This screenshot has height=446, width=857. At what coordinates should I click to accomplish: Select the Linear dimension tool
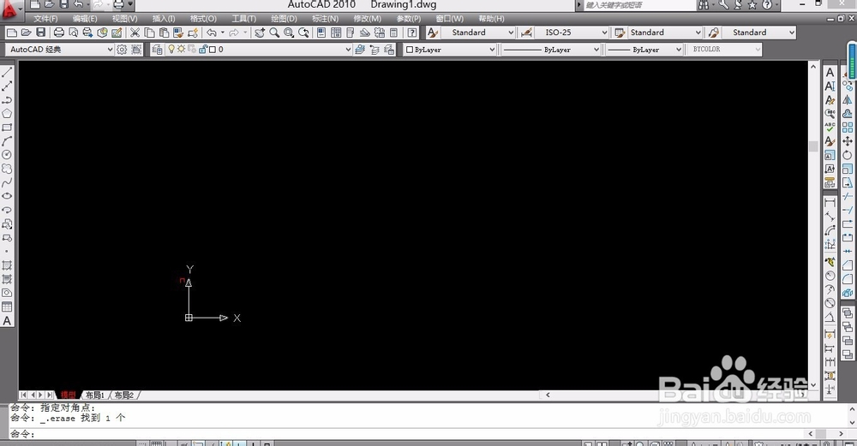[830, 203]
